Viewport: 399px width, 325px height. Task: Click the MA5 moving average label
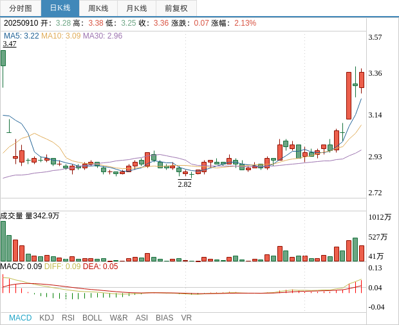[21, 36]
